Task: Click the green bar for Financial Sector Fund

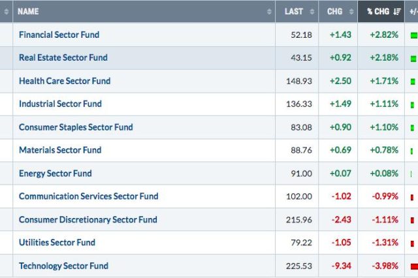Action: [x=413, y=35]
